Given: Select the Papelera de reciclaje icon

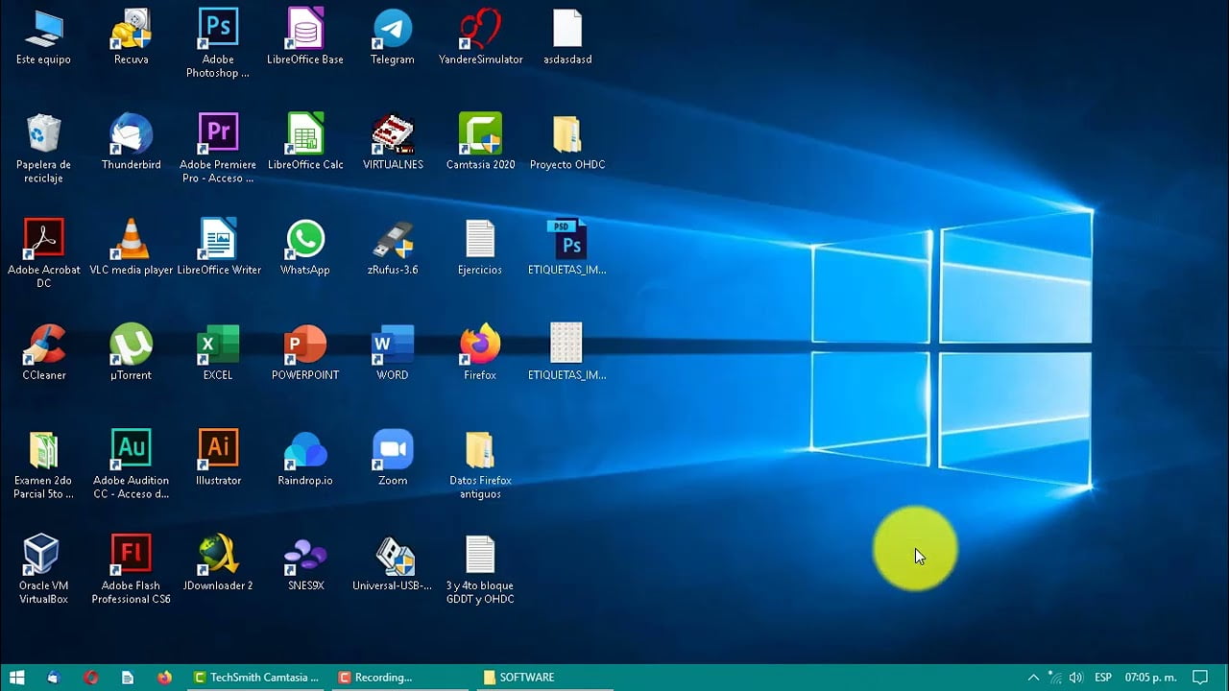Looking at the screenshot, I should [x=43, y=149].
